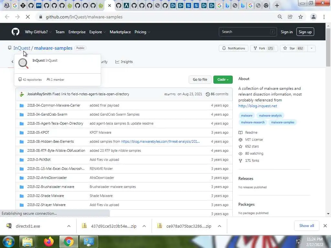Star the repository with Star button

tap(294, 48)
